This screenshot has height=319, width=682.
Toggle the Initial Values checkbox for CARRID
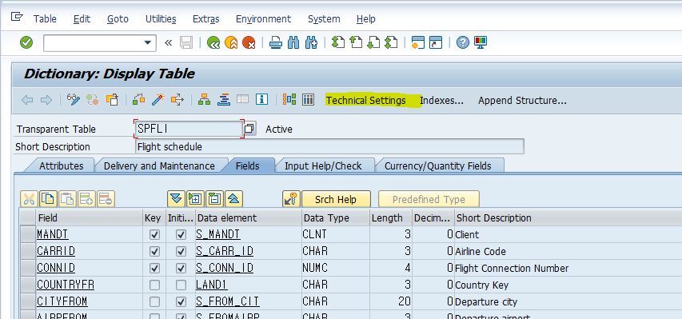click(181, 252)
